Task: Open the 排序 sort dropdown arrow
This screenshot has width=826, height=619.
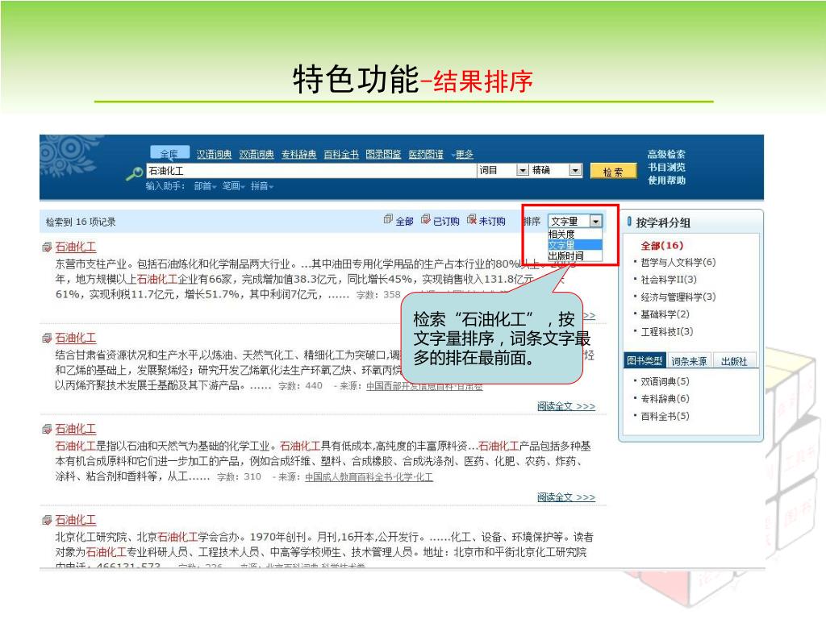Action: coord(595,221)
